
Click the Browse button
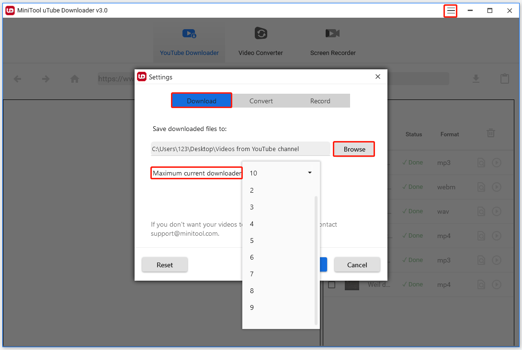click(354, 149)
